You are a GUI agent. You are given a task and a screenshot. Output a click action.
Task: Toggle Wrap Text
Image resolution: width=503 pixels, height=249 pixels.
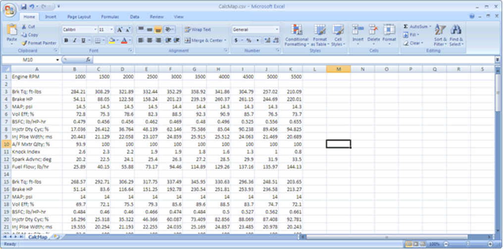[x=198, y=30]
